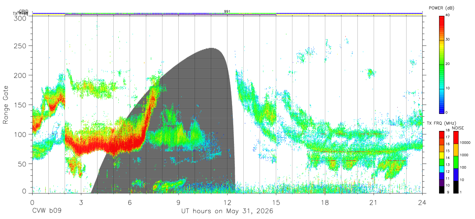
Task: Select the 30 label on power scale
Action: (448, 40)
